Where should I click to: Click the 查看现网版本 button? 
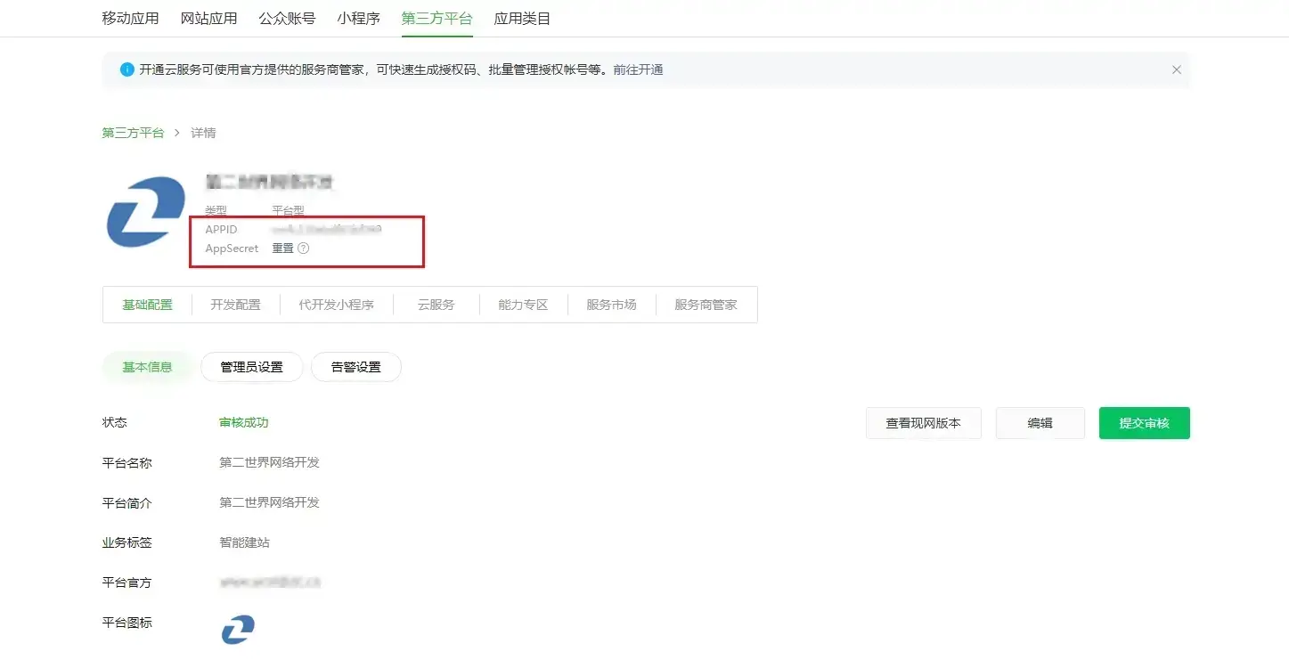coord(923,423)
